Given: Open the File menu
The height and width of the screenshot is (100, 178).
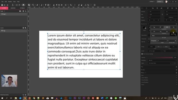Looking at the screenshot, I should click(3, 2).
